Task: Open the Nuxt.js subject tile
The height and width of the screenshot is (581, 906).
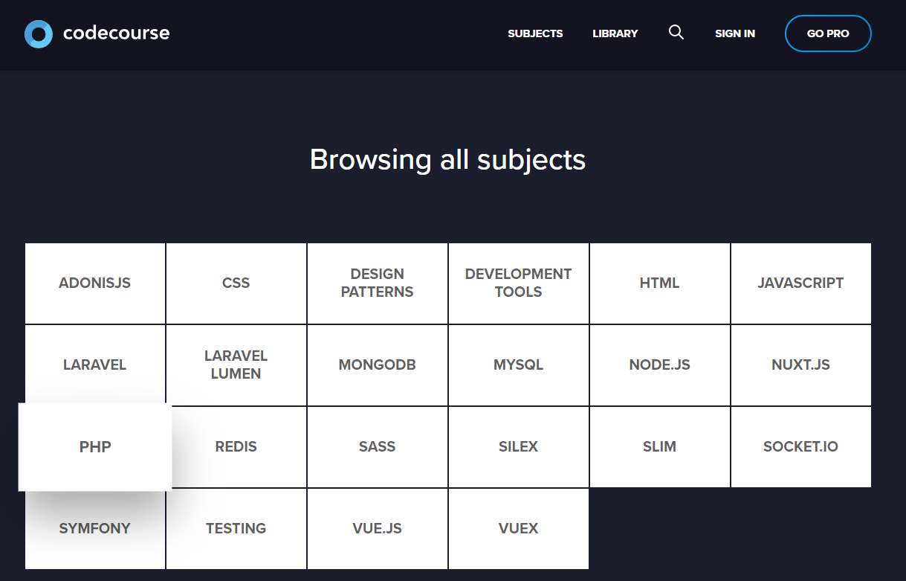Action: (x=801, y=365)
